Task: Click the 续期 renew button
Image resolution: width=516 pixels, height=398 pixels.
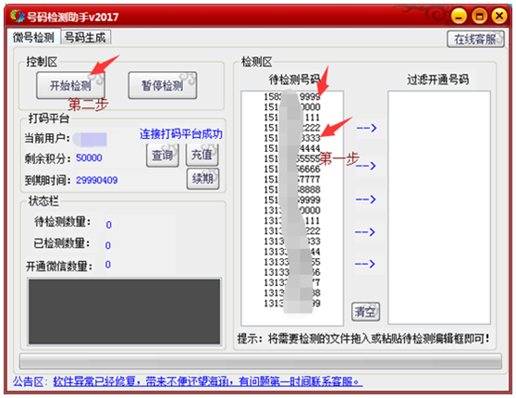Action: point(203,179)
